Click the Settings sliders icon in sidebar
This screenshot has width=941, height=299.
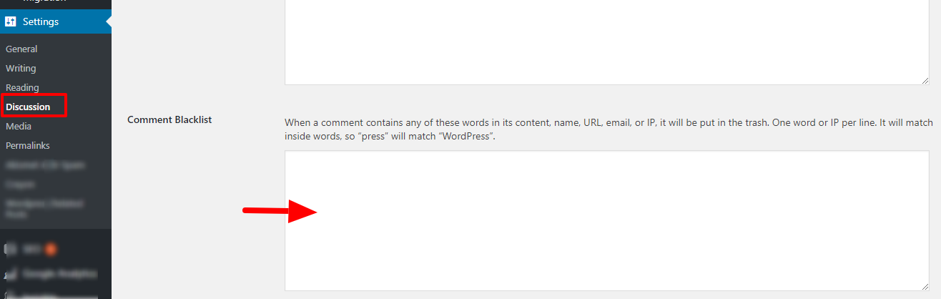(x=10, y=21)
